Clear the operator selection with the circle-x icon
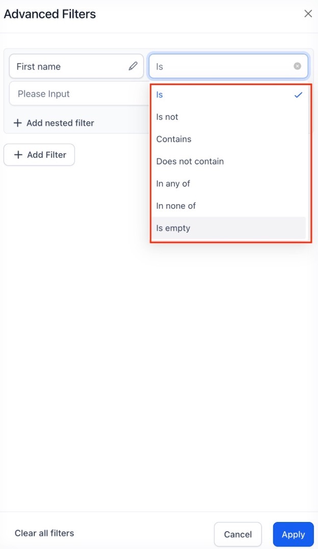Image resolution: width=318 pixels, height=549 pixels. (x=298, y=66)
